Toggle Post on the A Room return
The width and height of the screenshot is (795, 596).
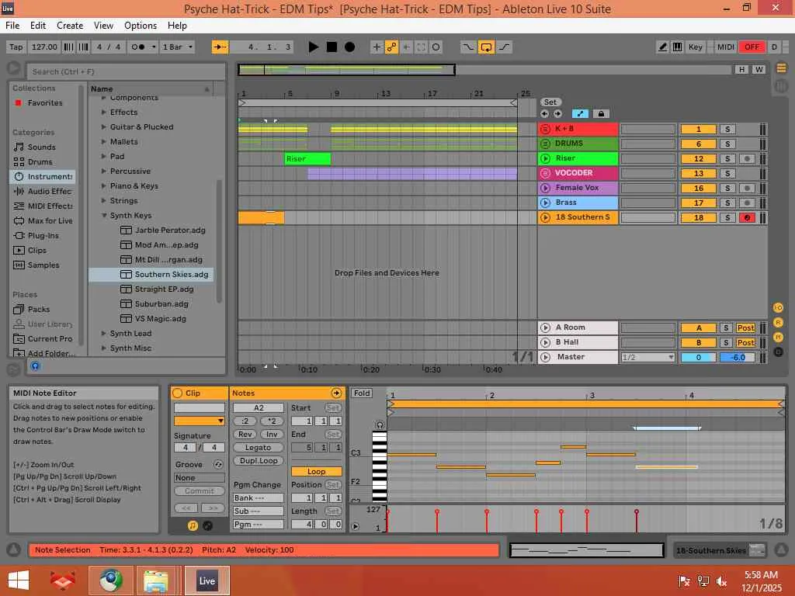point(745,328)
